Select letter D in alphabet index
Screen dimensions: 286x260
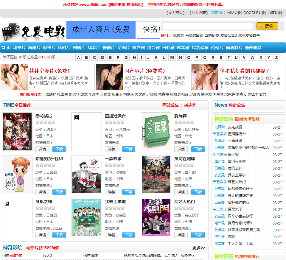(102, 57)
